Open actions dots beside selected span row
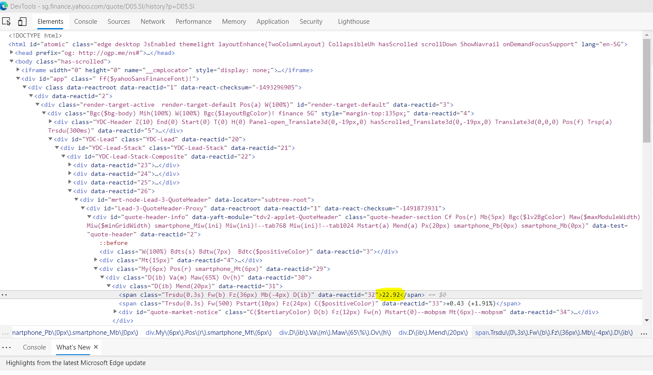Screen dimensions: 653x375 pyautogui.click(x=4, y=295)
